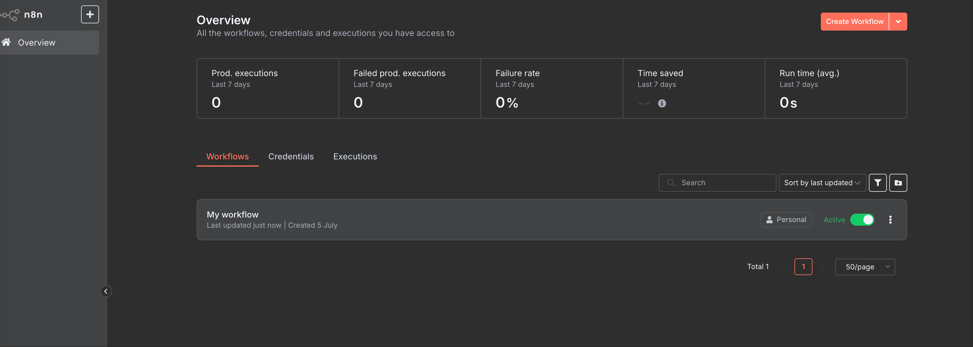Toggle My workflow Active switch off
973x347 pixels.
coord(862,220)
